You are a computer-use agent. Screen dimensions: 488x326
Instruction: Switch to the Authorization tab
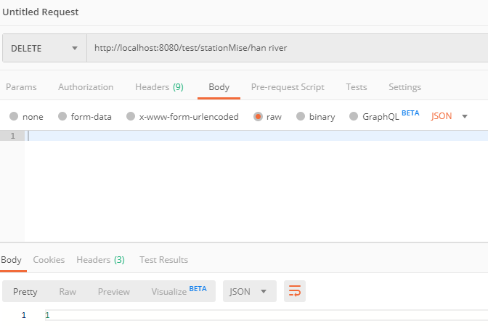[x=86, y=87]
